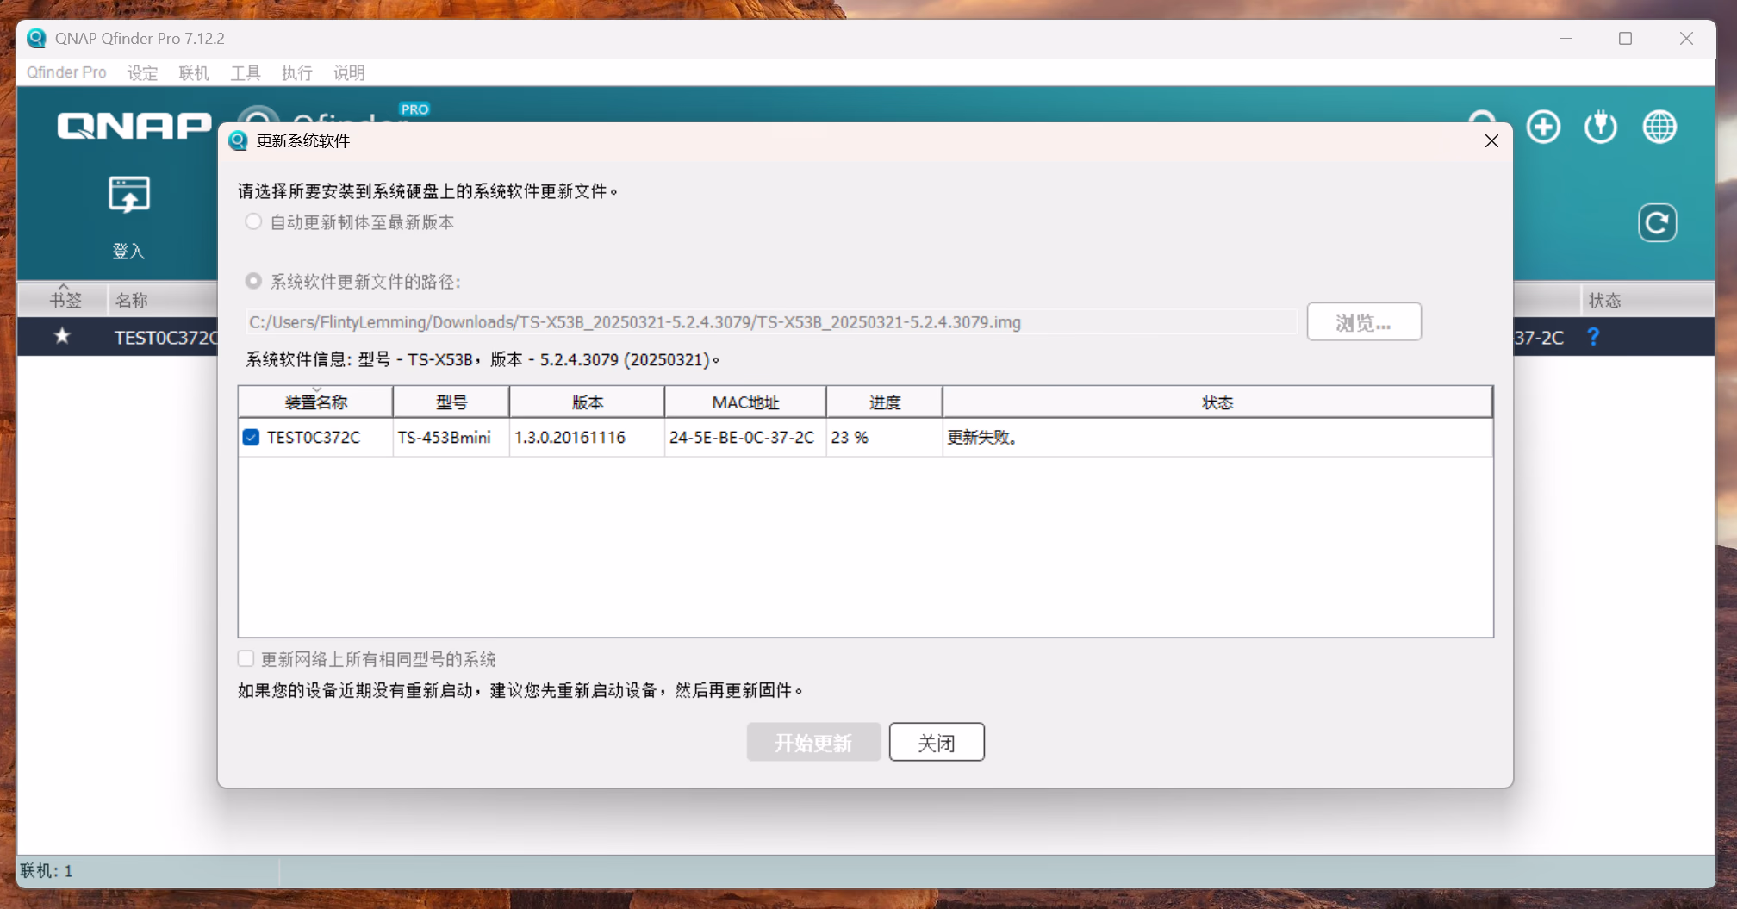Click the add device plus icon
Screen dimensions: 1737x909
click(1543, 127)
